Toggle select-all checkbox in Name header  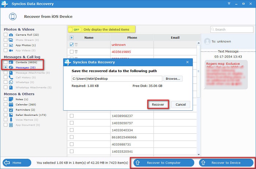pyautogui.click(x=72, y=38)
